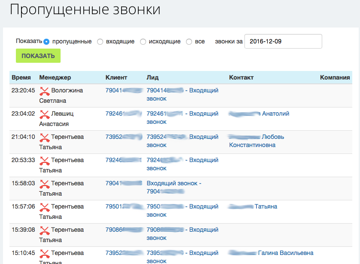Click missed call icon in 23:20:45 row
Image resolution: width=360 pixels, height=264 pixels.
click(x=44, y=91)
